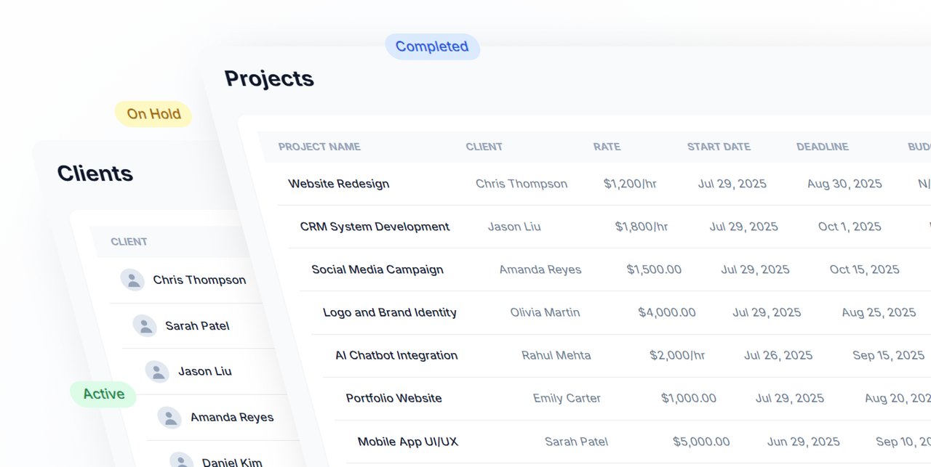
Task: Open the Website Redesign project
Action: tap(339, 184)
